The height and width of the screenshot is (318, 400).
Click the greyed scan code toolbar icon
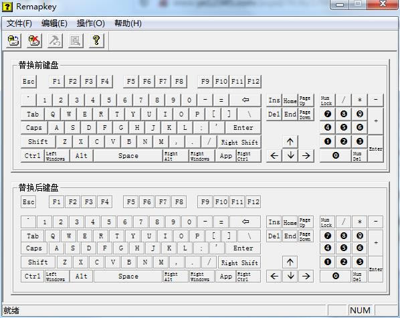(x=76, y=40)
